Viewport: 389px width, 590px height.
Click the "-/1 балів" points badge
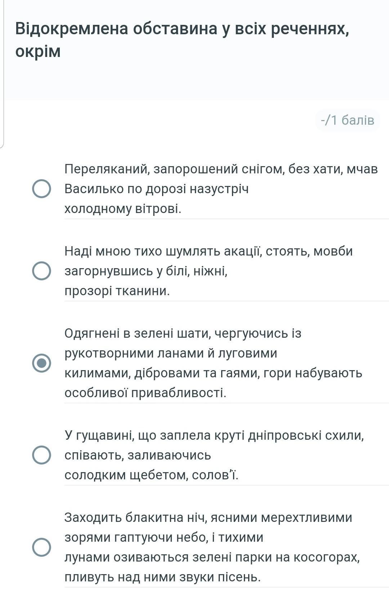[348, 120]
